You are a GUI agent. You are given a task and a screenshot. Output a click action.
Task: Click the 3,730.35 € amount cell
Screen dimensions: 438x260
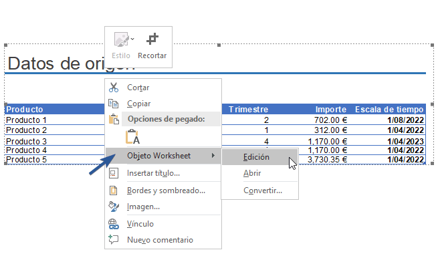(x=328, y=160)
